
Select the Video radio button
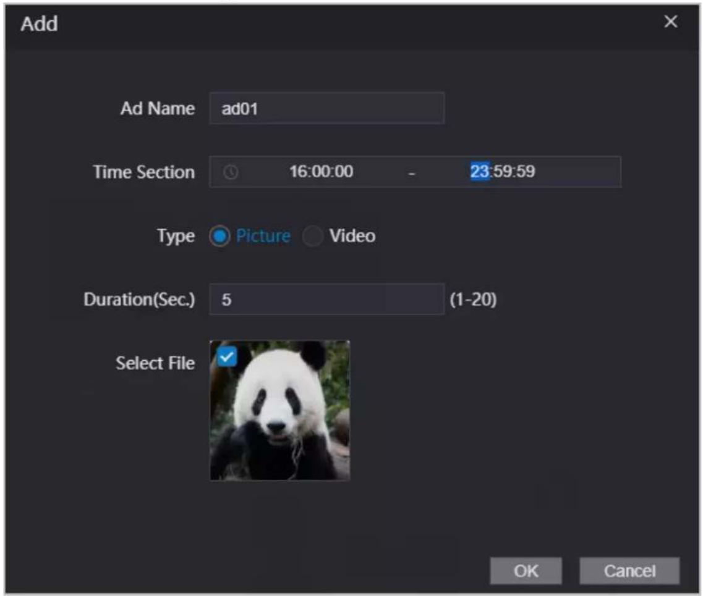[312, 236]
